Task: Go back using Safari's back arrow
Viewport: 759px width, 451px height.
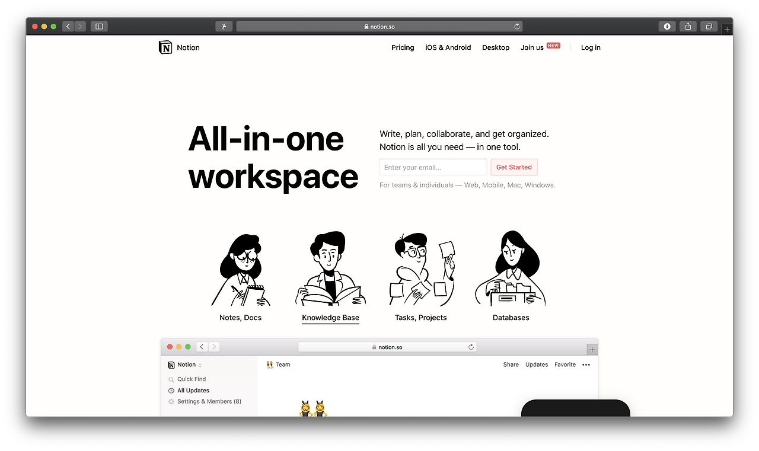Action: click(x=68, y=27)
